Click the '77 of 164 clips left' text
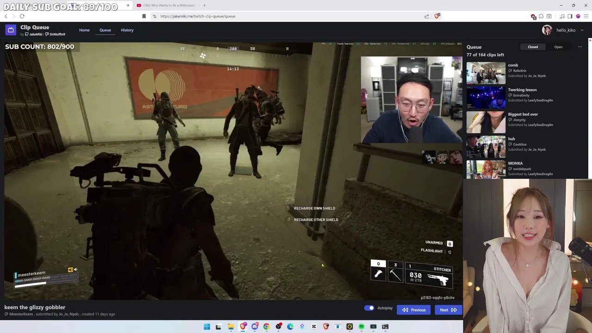Screen dimensions: 592x333 coord(485,55)
